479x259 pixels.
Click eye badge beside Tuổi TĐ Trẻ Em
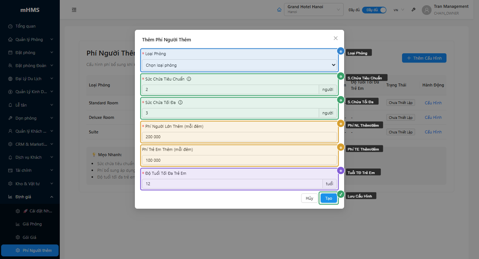341,171
